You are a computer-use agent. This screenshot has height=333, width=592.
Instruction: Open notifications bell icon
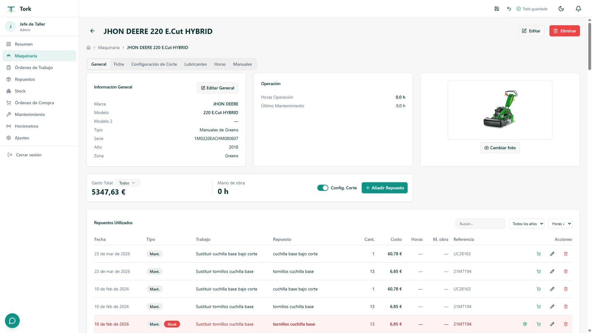578,9
